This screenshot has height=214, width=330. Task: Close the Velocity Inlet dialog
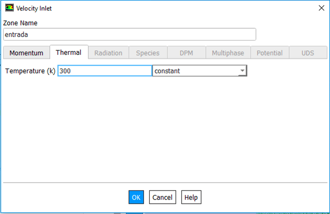321,8
